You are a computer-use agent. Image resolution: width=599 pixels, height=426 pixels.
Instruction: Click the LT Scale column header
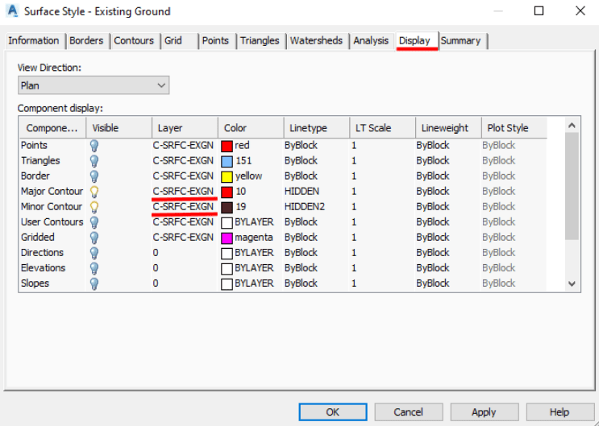(382, 128)
